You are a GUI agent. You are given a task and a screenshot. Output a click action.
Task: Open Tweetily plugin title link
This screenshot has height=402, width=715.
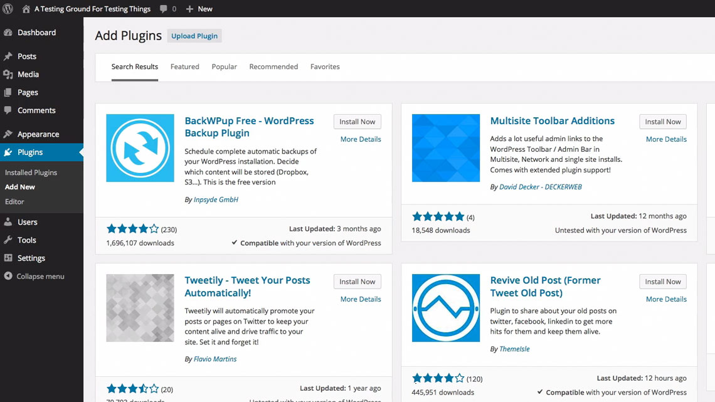pos(247,287)
